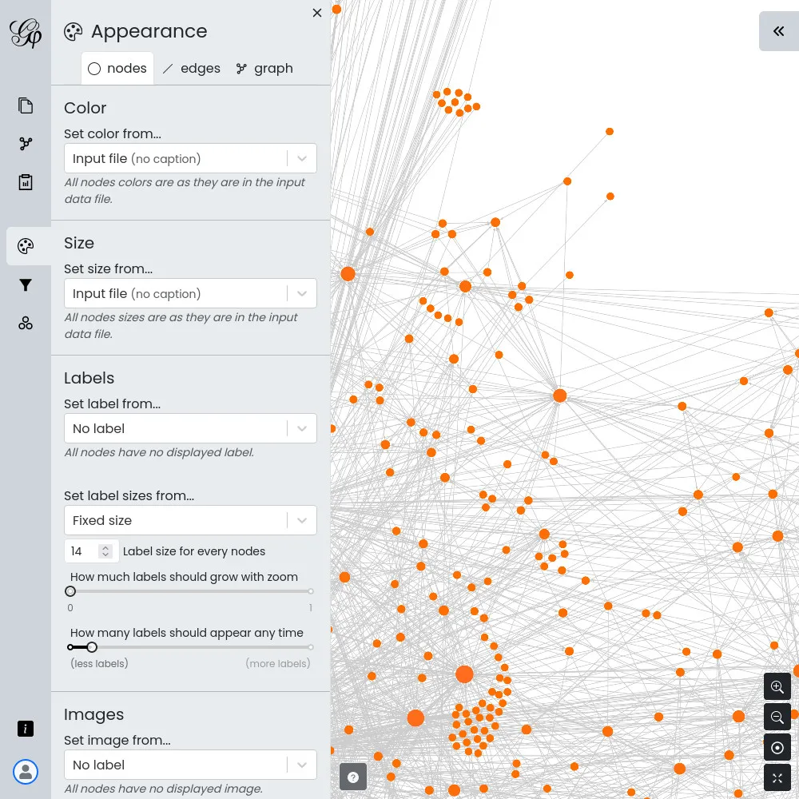
Task: Open the user account icon
Action: point(26,772)
